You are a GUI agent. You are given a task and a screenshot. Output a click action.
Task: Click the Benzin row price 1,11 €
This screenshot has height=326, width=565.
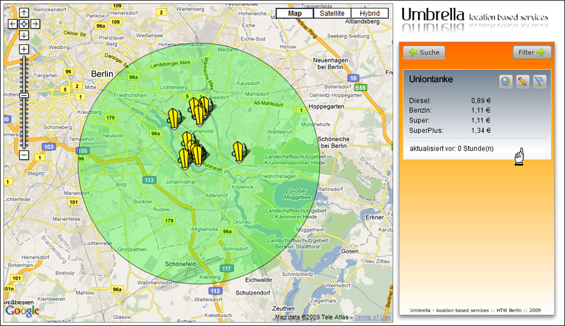(x=481, y=110)
